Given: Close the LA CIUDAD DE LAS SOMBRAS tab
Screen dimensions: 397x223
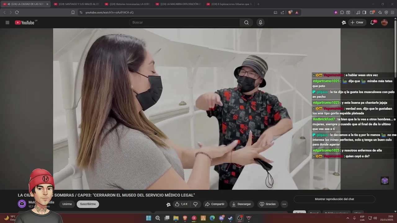Looking at the screenshot, I should (47, 4).
